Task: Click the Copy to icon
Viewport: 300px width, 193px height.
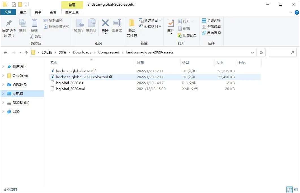Action: pyautogui.click(x=92, y=23)
